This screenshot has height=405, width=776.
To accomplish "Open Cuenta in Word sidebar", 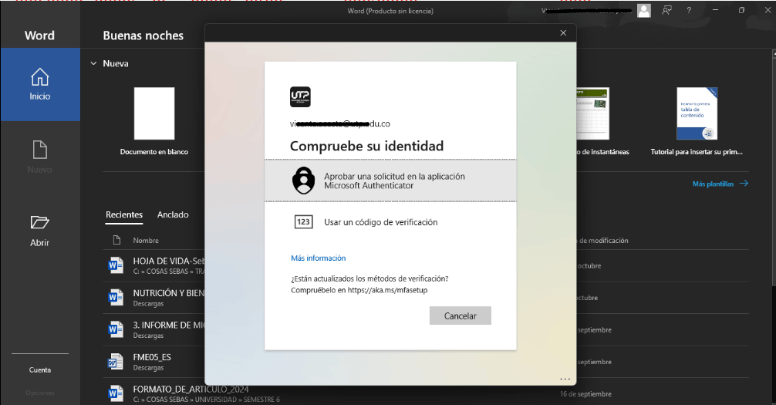I will coord(40,370).
